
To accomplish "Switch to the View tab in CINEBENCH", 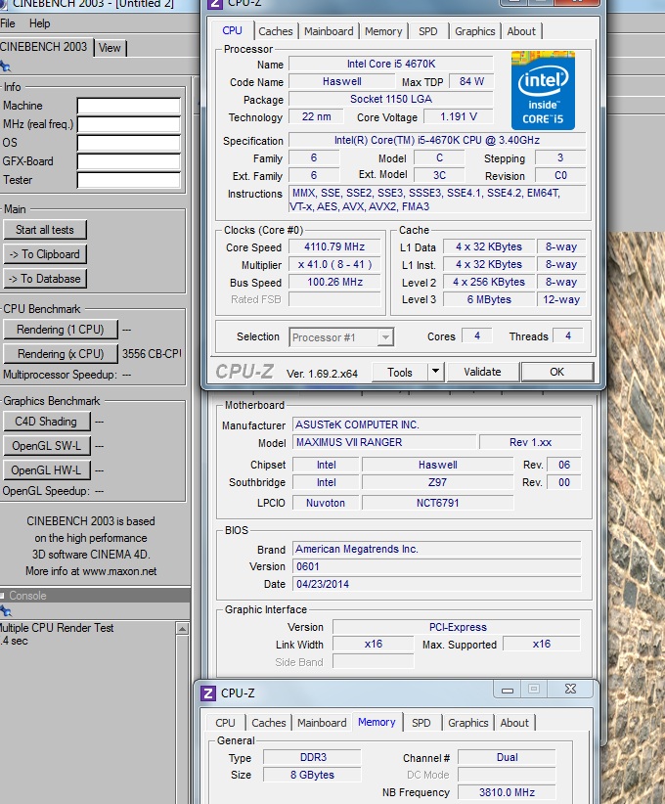I will [x=110, y=48].
